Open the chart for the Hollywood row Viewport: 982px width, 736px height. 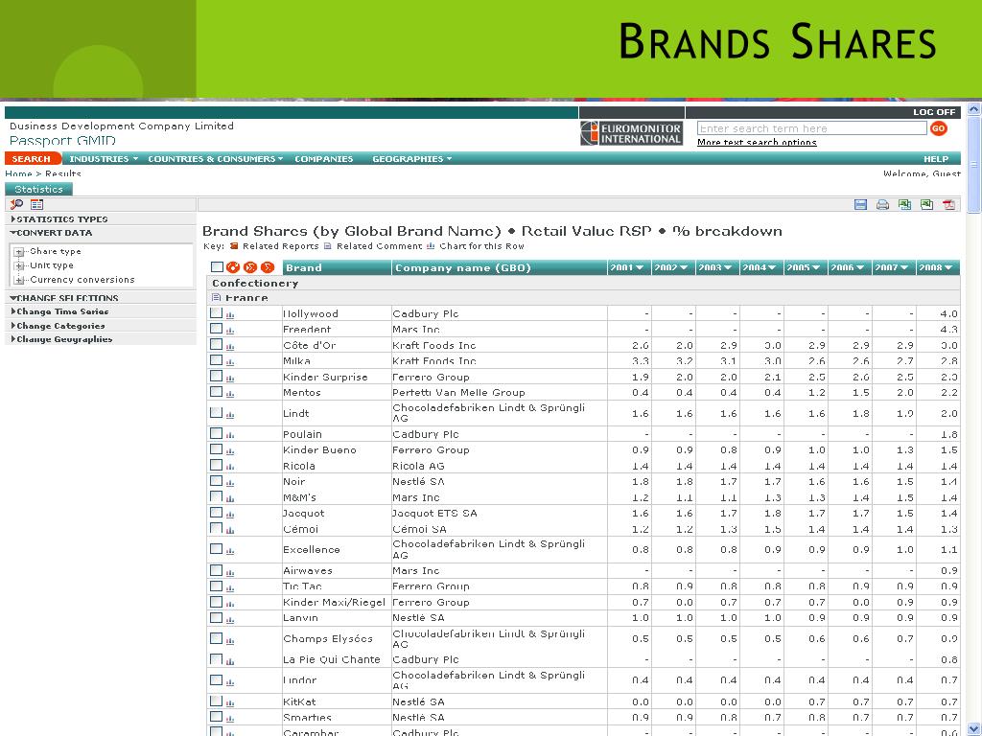click(230, 314)
